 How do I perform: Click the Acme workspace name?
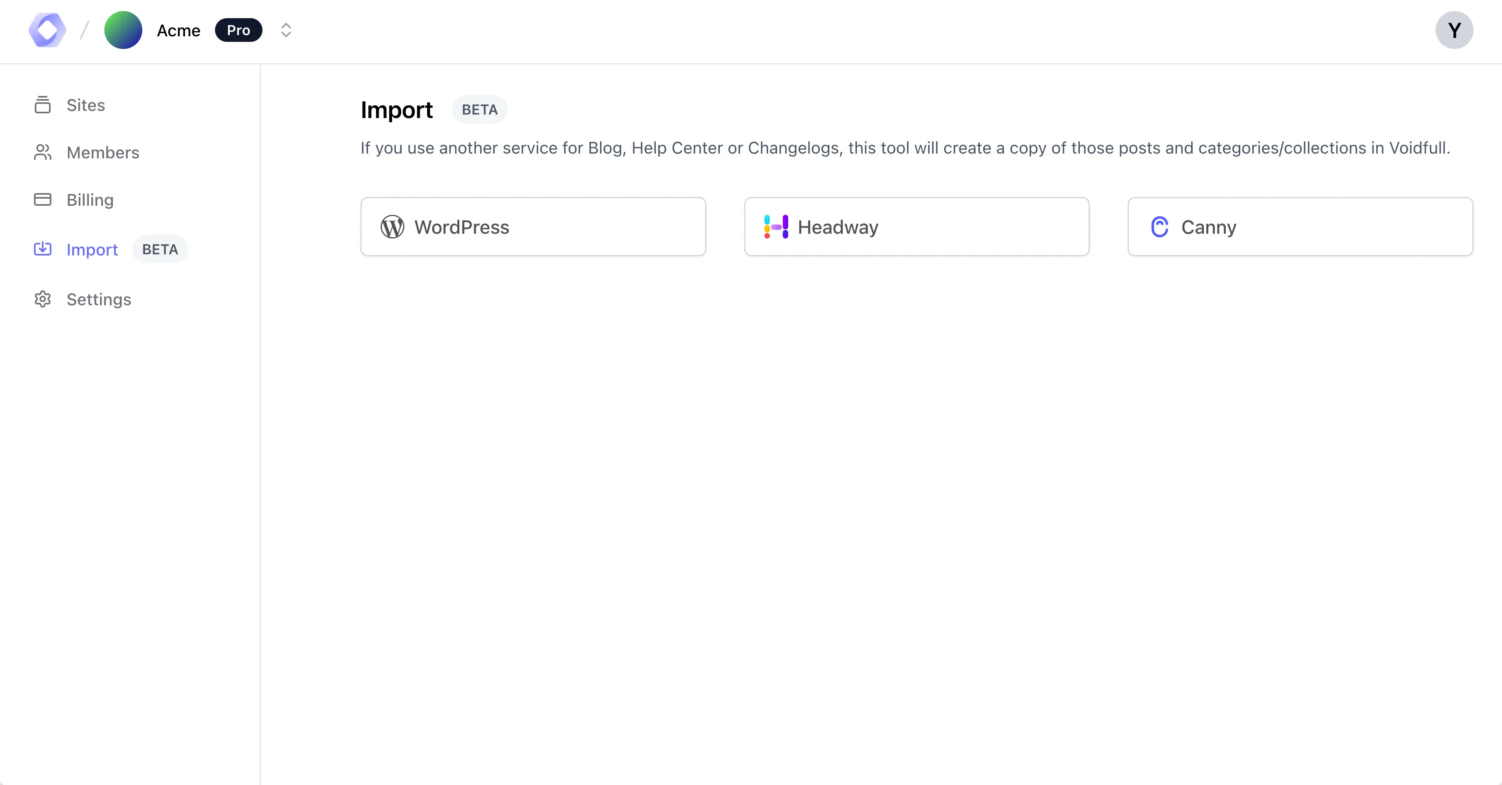pyautogui.click(x=178, y=30)
